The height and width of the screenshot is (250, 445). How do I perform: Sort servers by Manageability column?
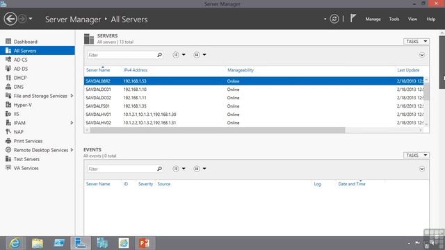tap(241, 70)
